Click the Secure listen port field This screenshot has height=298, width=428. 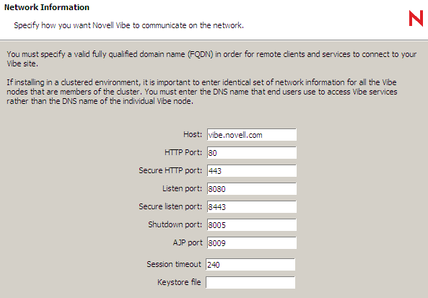252,206
